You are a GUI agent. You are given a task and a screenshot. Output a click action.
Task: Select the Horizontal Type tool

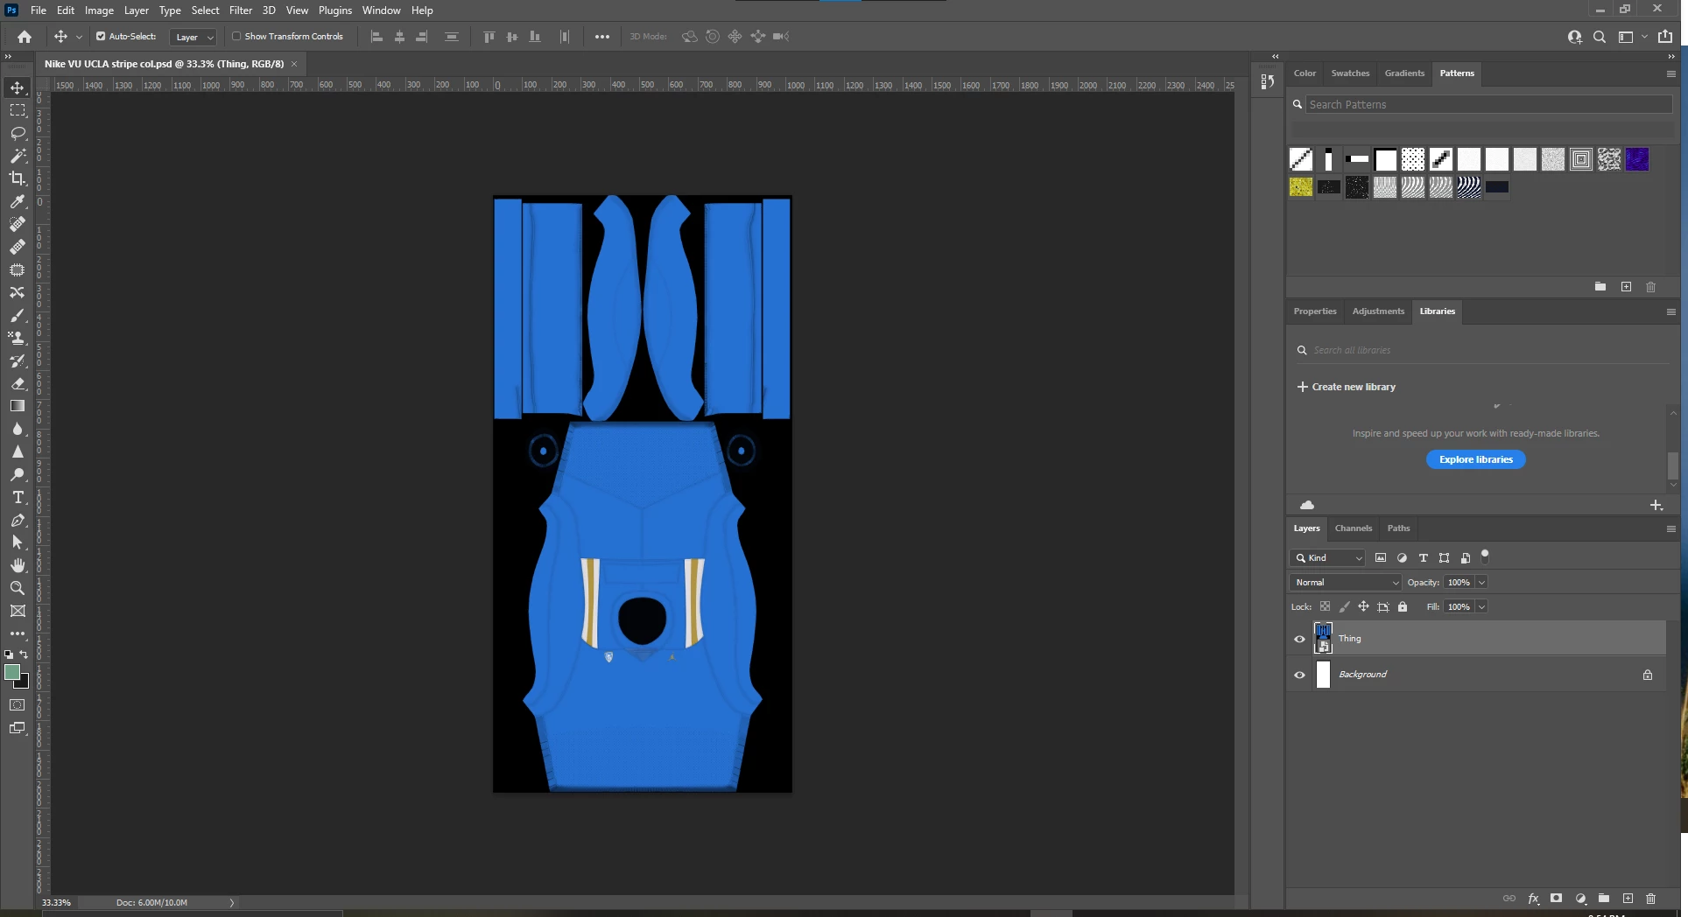pos(18,497)
